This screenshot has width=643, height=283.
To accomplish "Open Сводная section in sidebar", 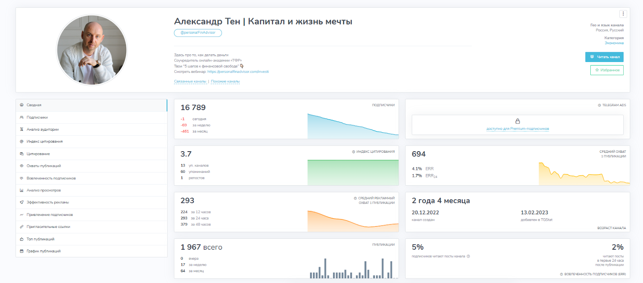I will 91,105.
